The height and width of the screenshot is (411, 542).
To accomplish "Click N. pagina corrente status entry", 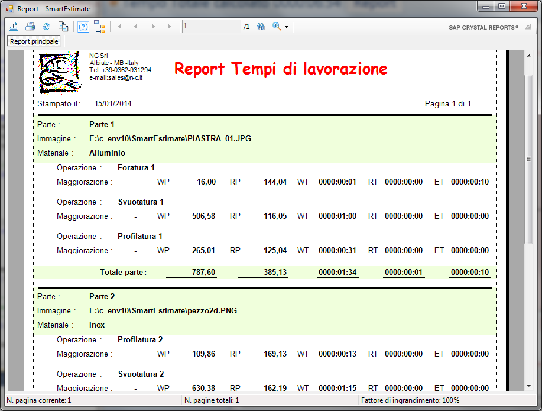I will [39, 400].
